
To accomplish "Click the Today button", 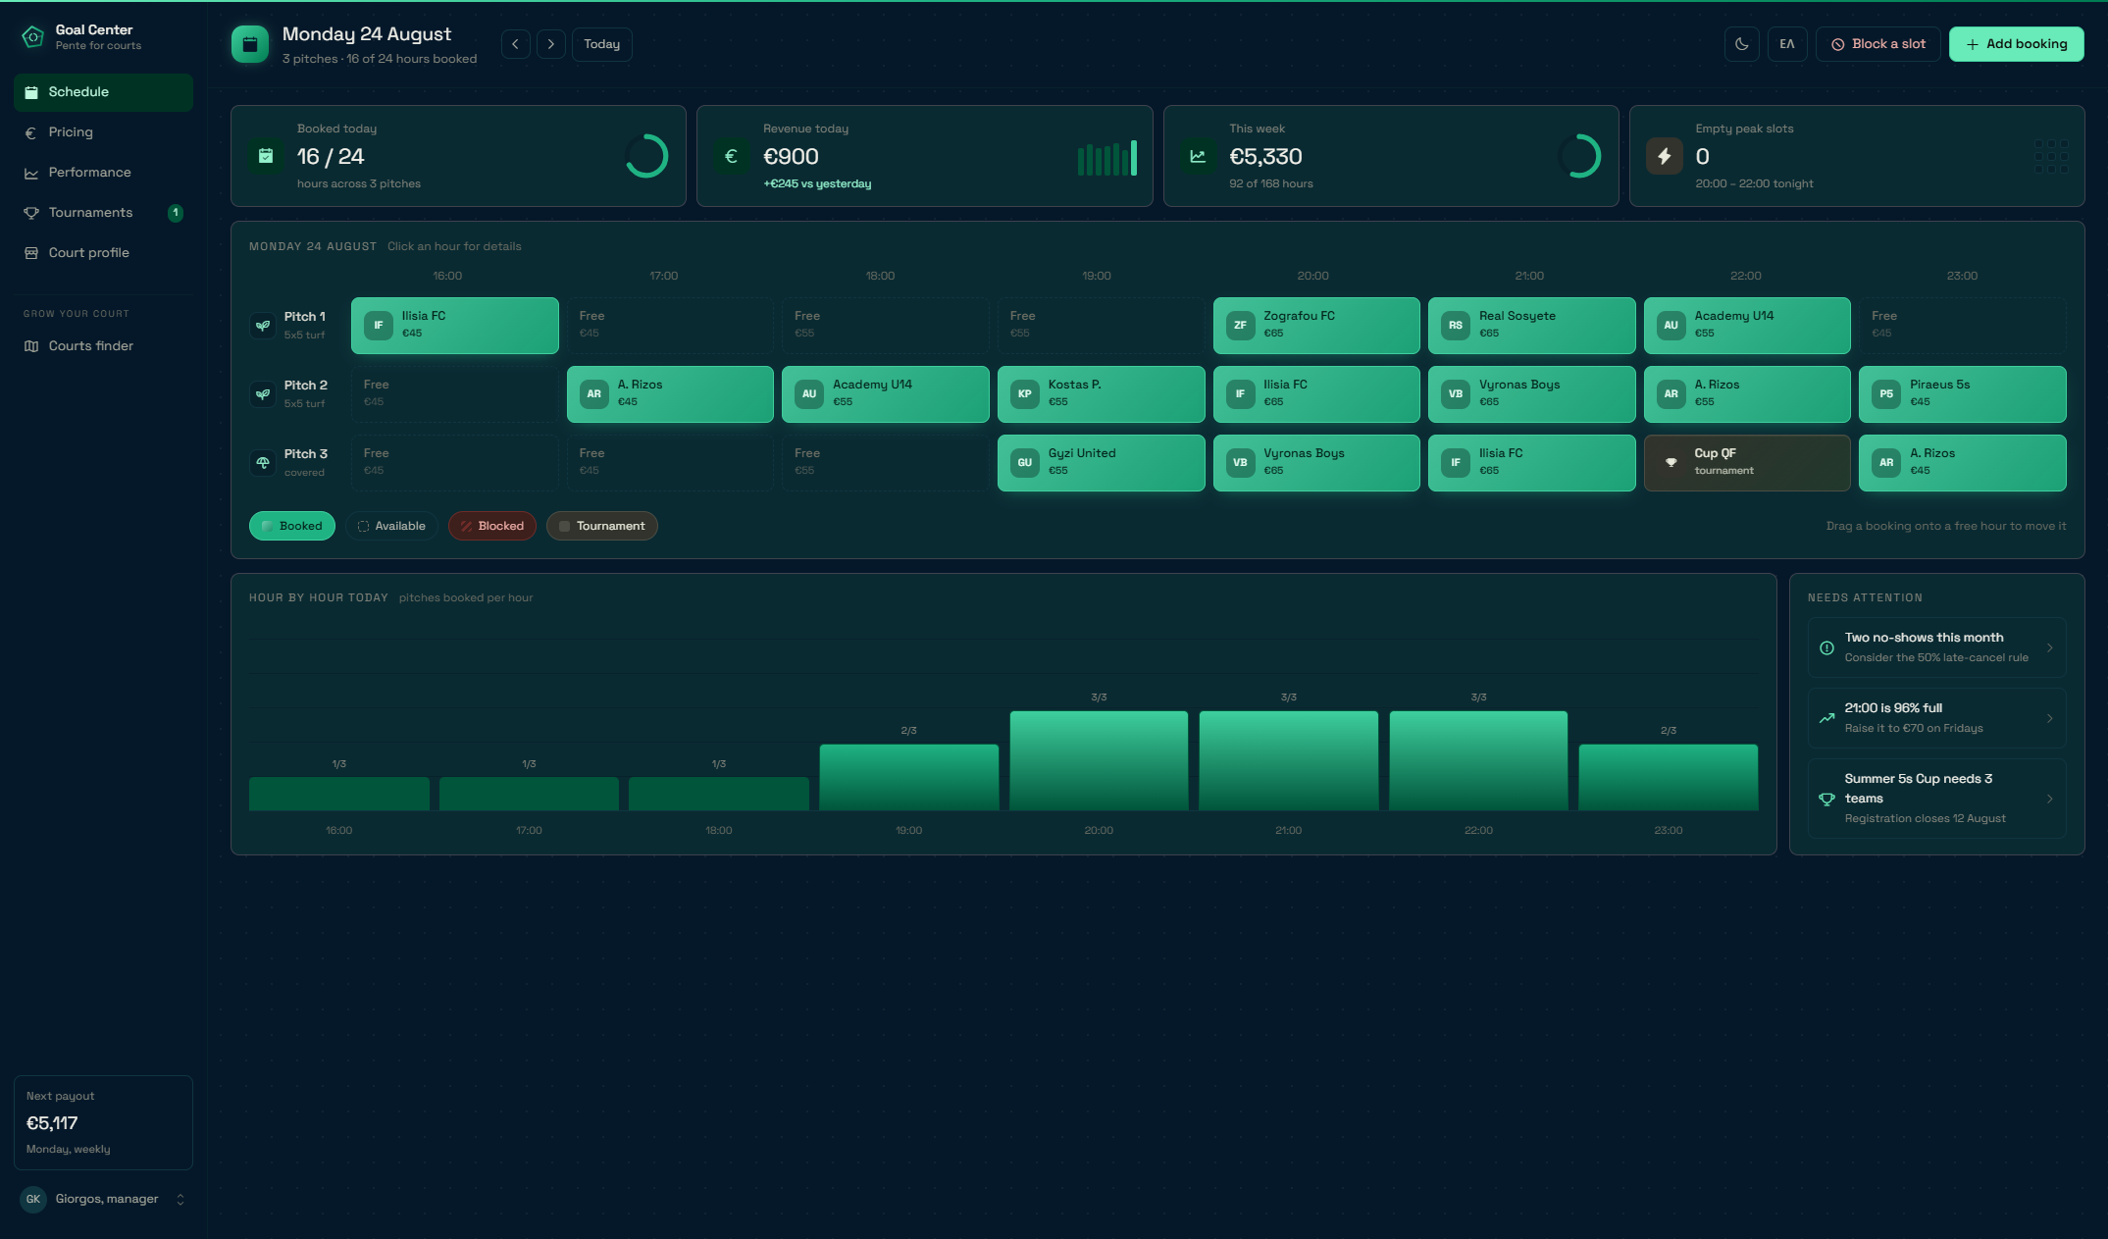I will (x=601, y=44).
